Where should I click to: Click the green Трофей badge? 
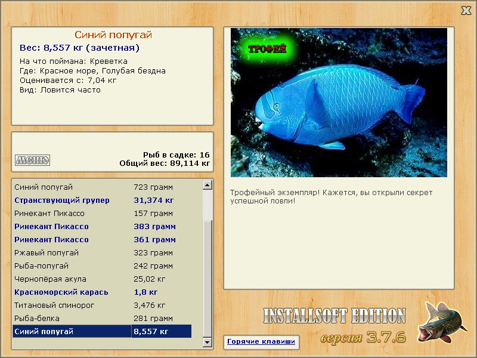pos(267,49)
